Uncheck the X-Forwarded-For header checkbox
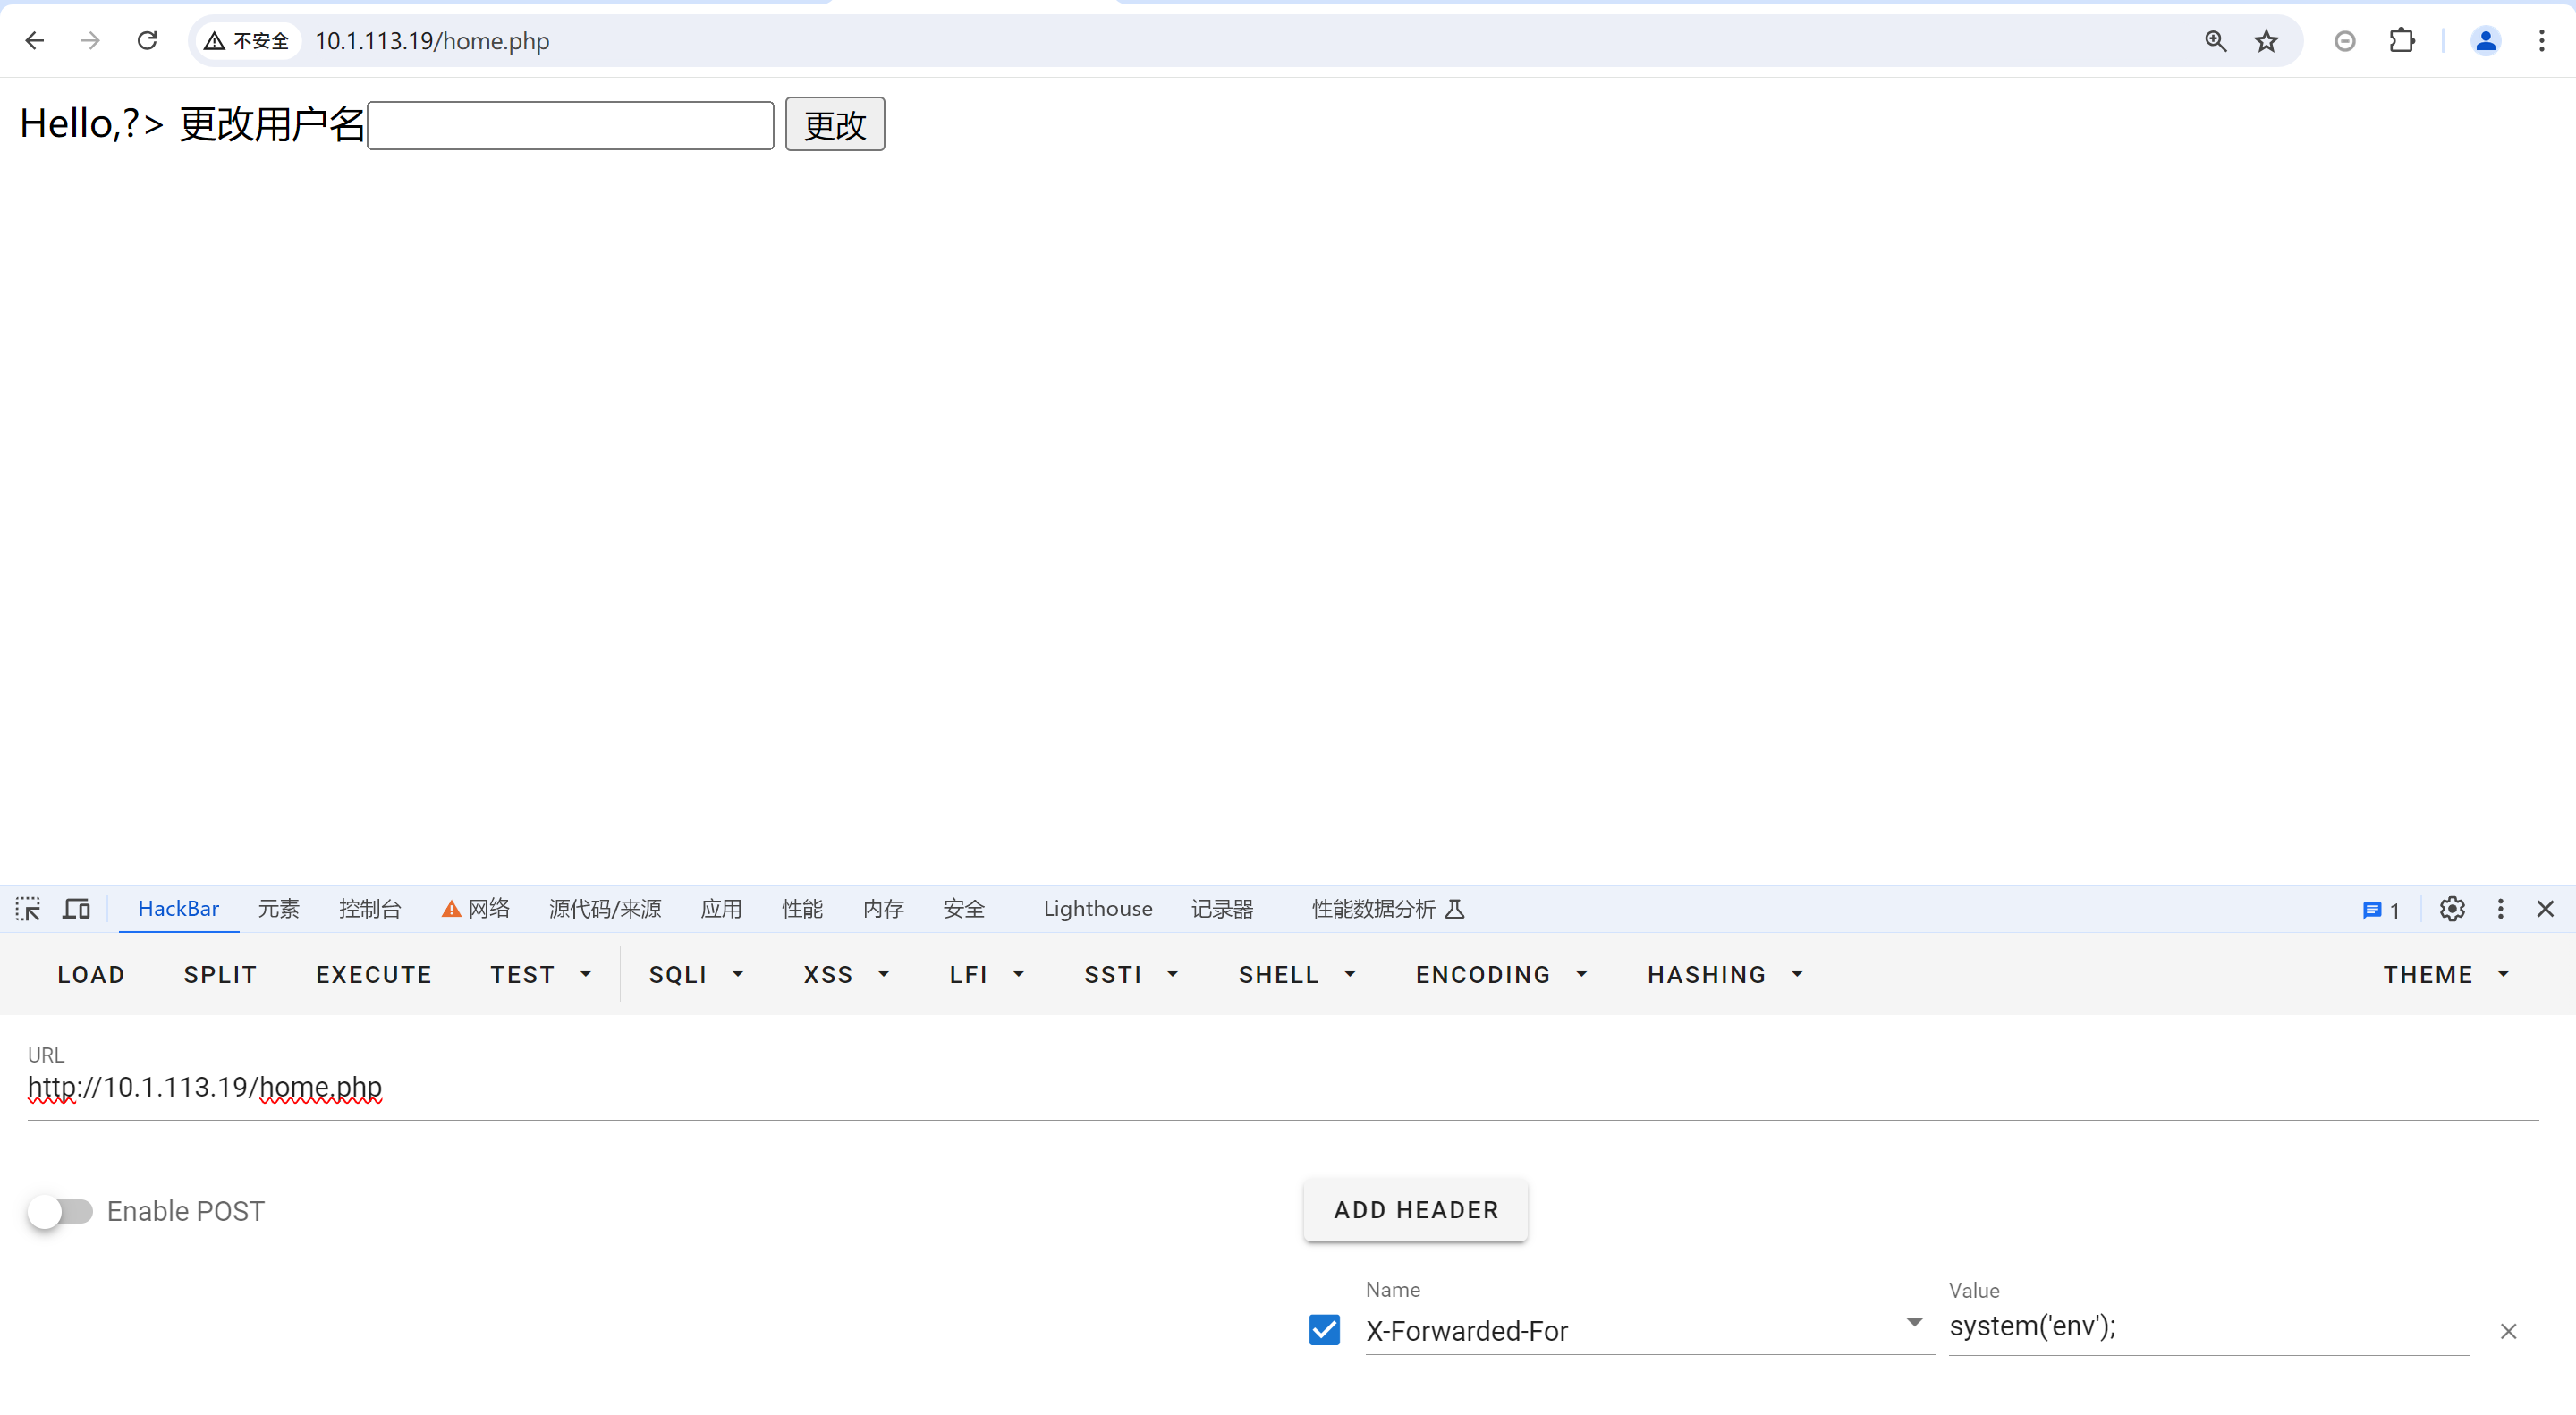The height and width of the screenshot is (1415, 2576). (x=1324, y=1330)
